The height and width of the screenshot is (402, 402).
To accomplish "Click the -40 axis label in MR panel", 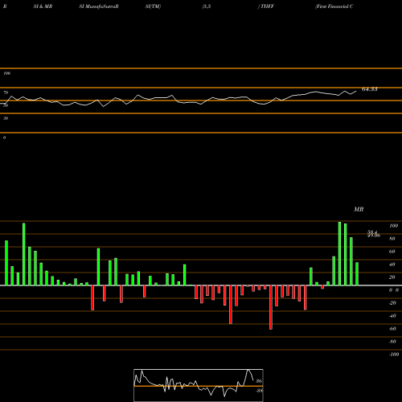I will (x=392, y=316).
